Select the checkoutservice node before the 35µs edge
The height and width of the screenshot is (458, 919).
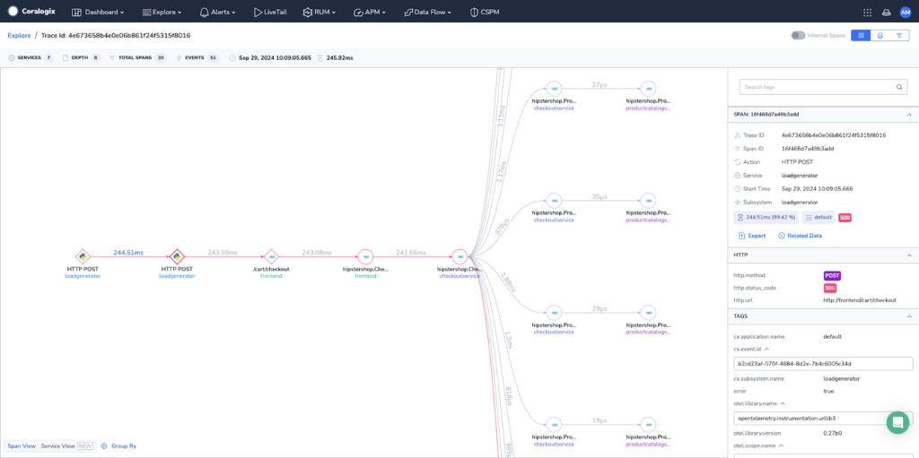[x=554, y=201]
